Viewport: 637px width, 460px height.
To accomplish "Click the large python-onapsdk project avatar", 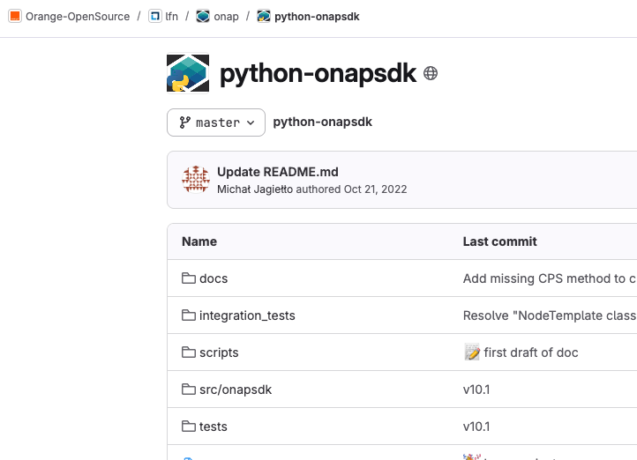I will (188, 73).
